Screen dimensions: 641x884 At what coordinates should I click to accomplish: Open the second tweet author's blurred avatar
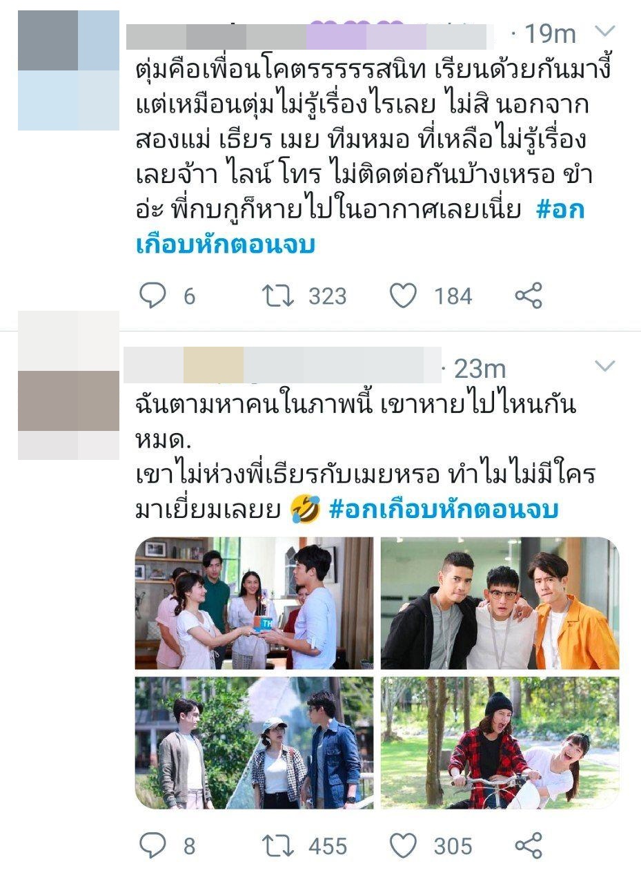tap(68, 385)
